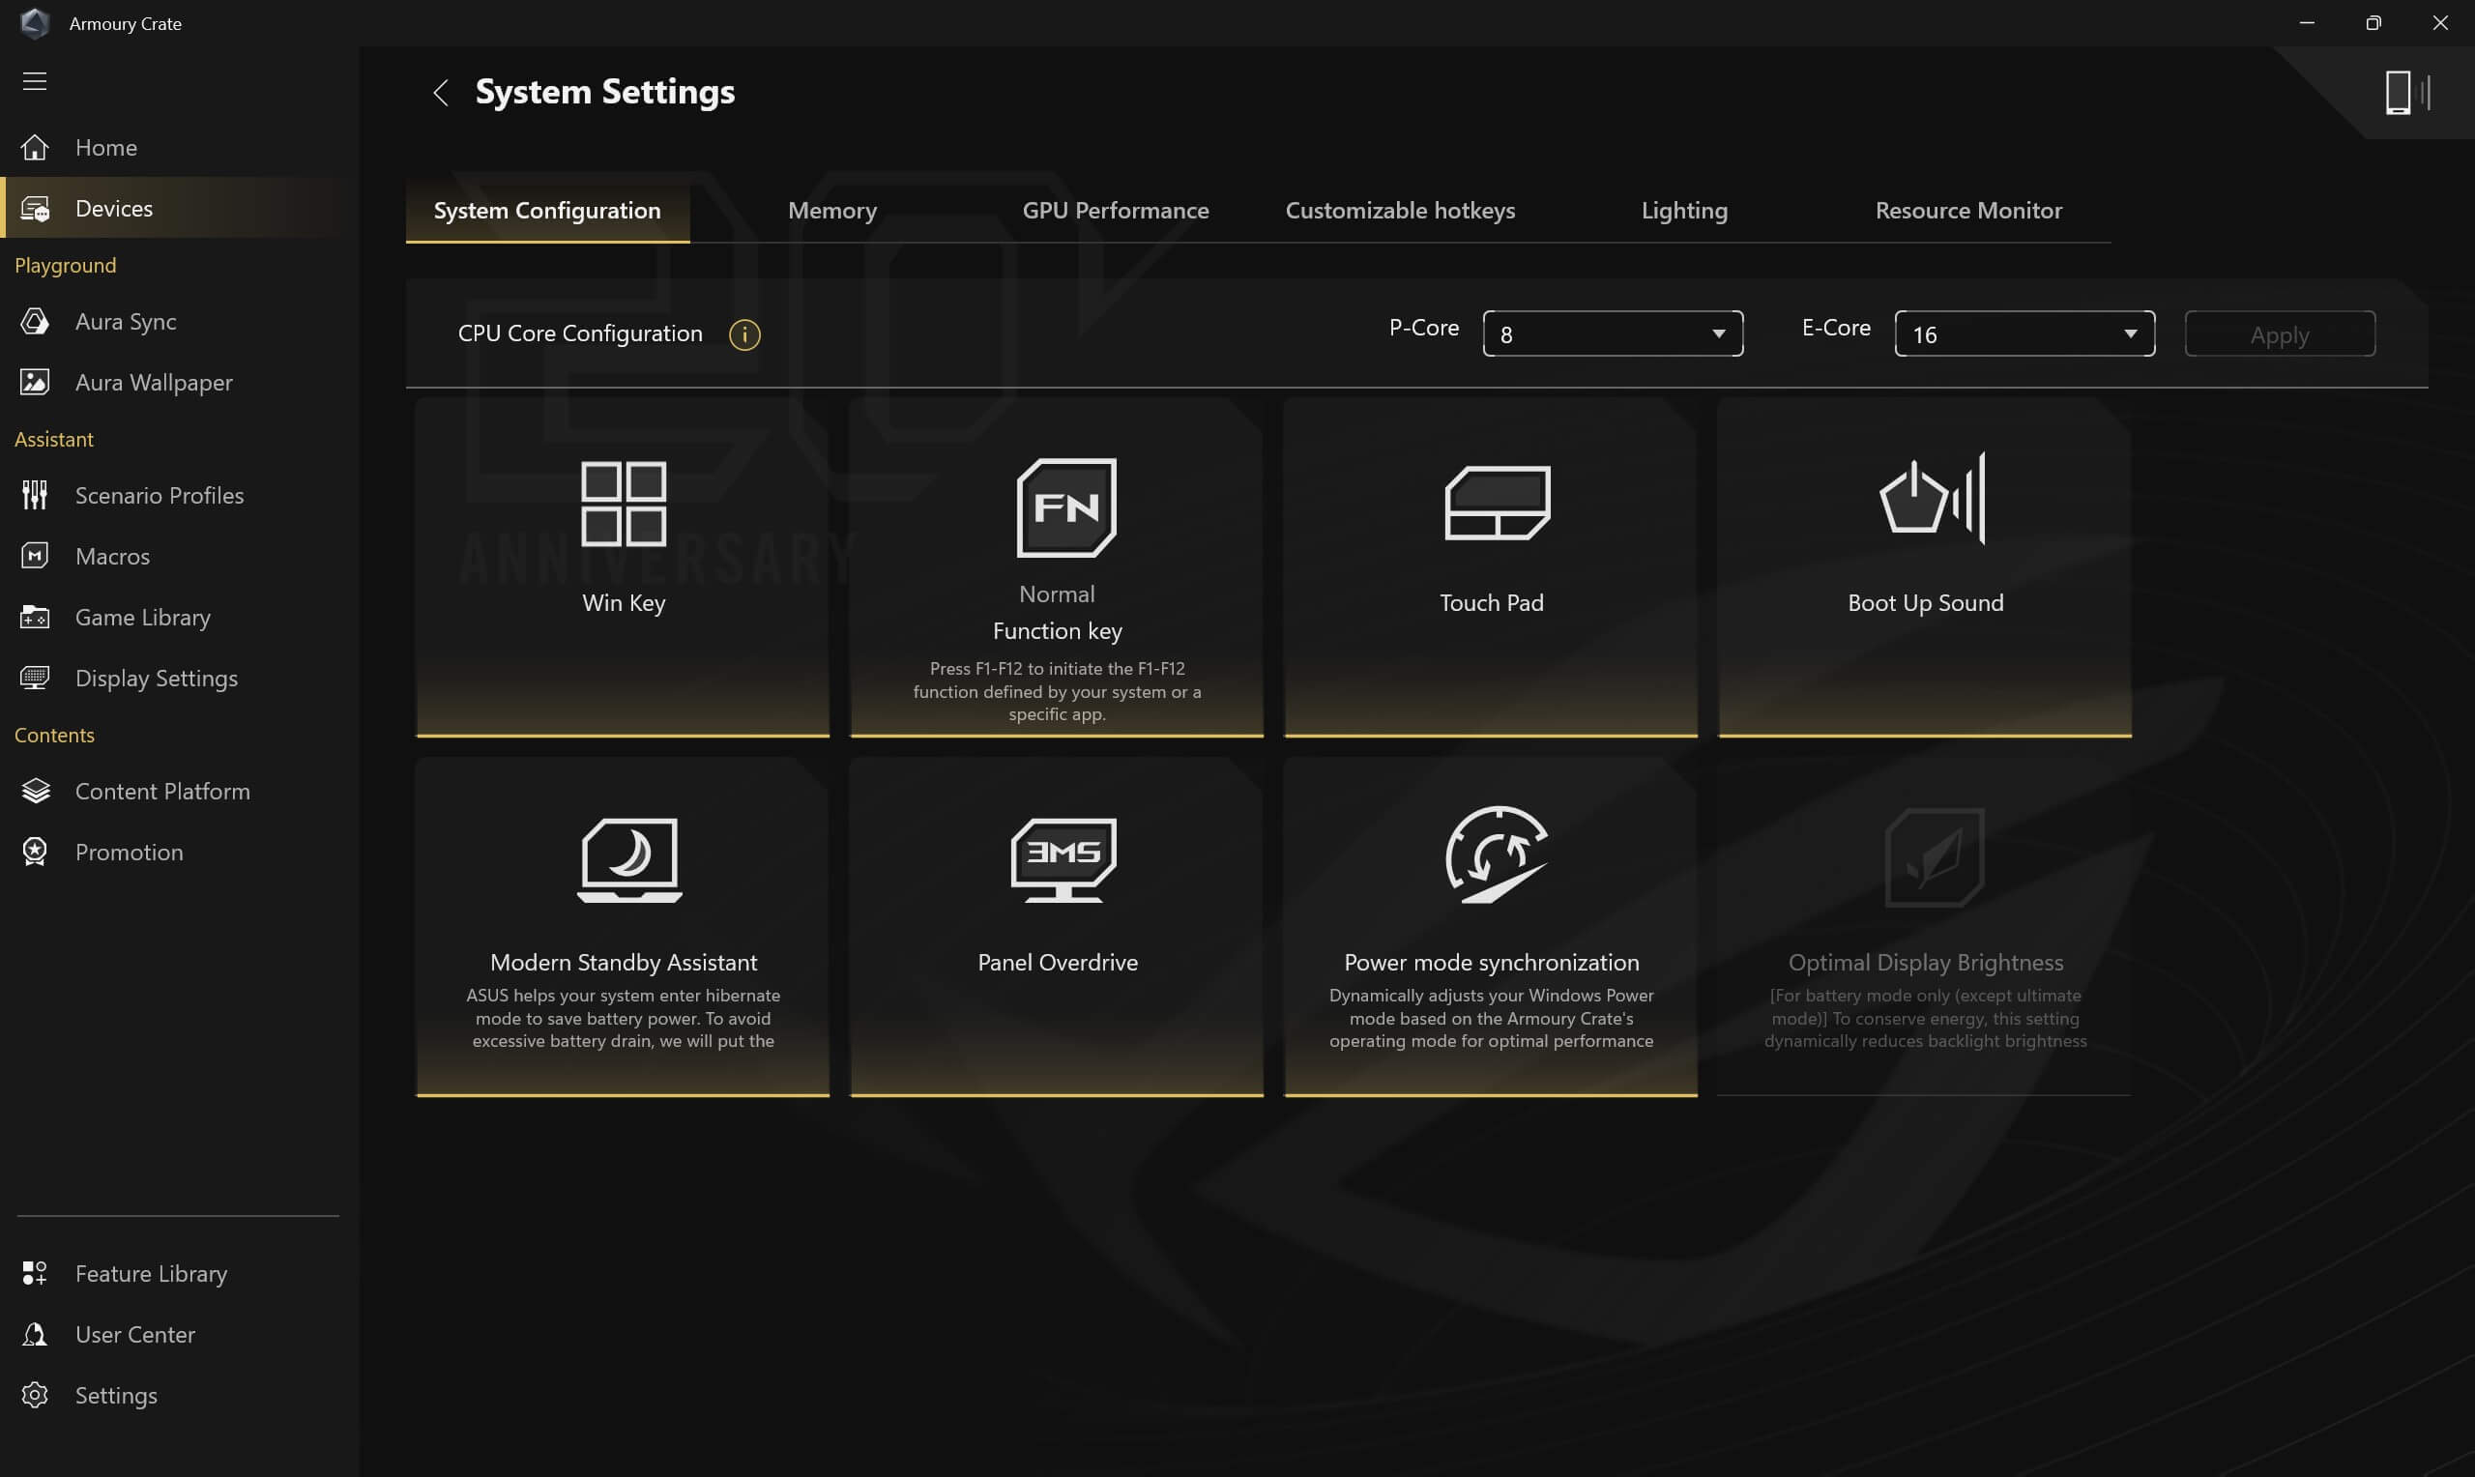The image size is (2475, 1477).
Task: Open Feature Library from sidebar
Action: (x=179, y=1273)
